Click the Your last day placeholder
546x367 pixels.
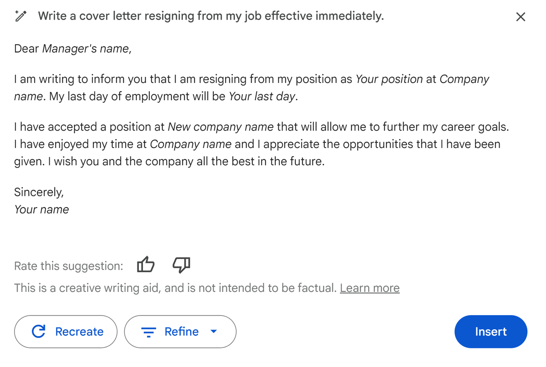[262, 96]
